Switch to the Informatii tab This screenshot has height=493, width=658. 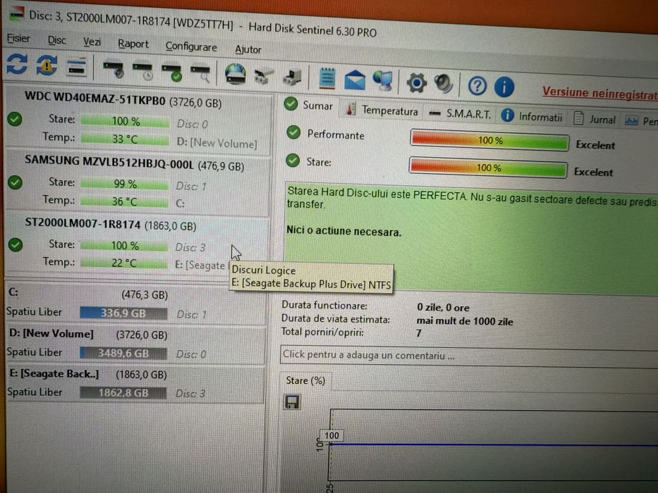532,116
